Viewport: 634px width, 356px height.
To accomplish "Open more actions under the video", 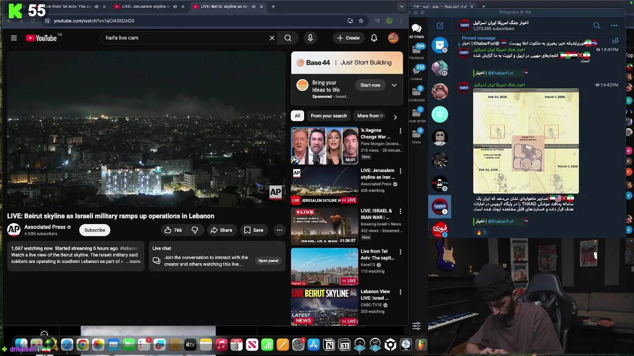I will click(x=279, y=230).
